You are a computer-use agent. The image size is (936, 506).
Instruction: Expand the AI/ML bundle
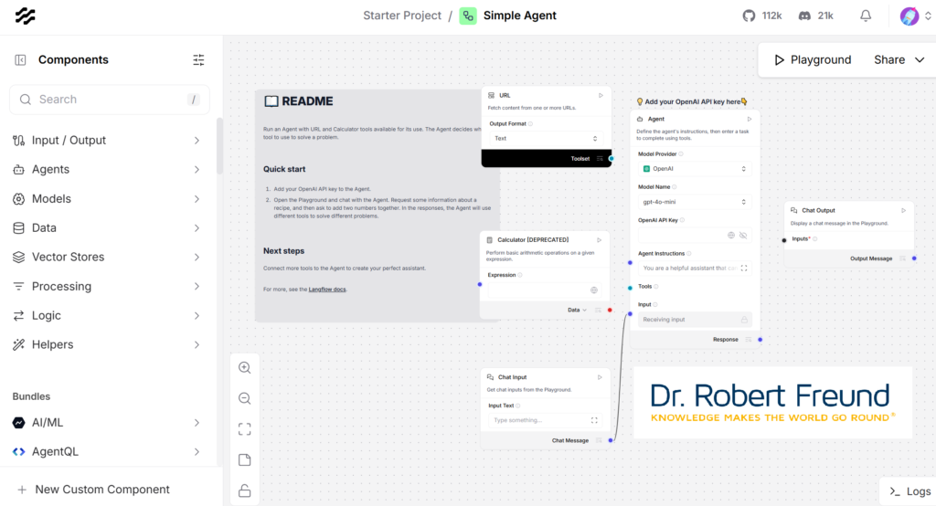tap(197, 423)
